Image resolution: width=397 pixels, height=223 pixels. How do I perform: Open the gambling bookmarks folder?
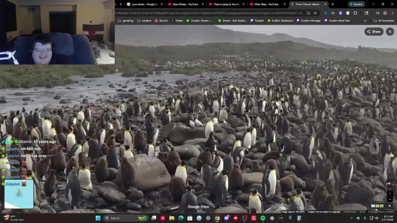pos(126,21)
